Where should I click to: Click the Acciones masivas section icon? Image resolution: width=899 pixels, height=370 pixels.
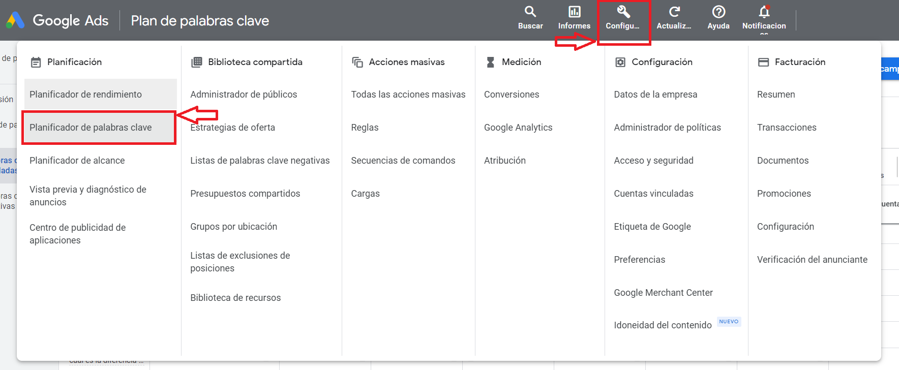357,62
